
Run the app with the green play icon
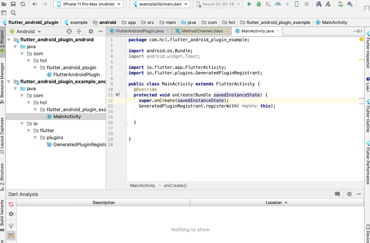pyautogui.click(x=249, y=4)
